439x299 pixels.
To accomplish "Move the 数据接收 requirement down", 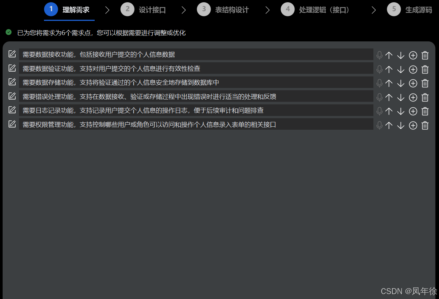I will [x=401, y=55].
